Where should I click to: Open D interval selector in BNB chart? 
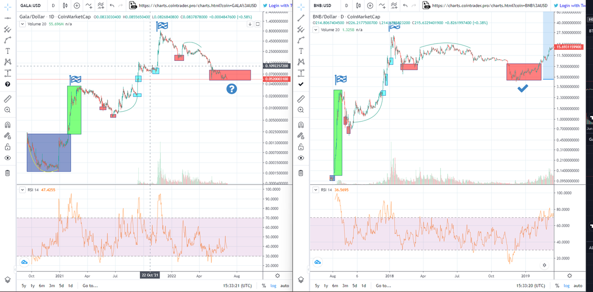tap(346, 6)
